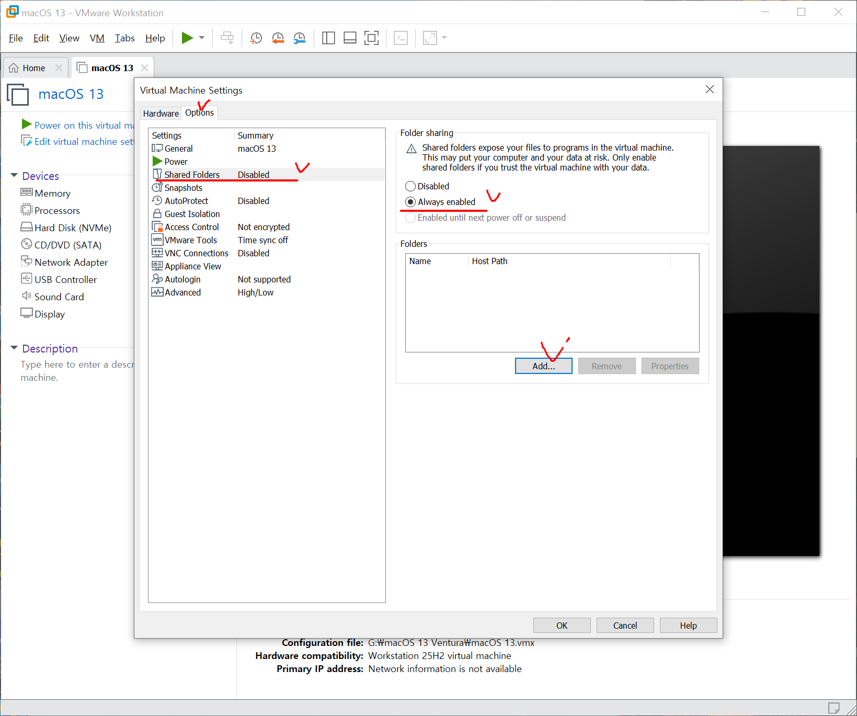Image resolution: width=857 pixels, height=716 pixels.
Task: Select the Appliance View settings row
Action: [267, 266]
